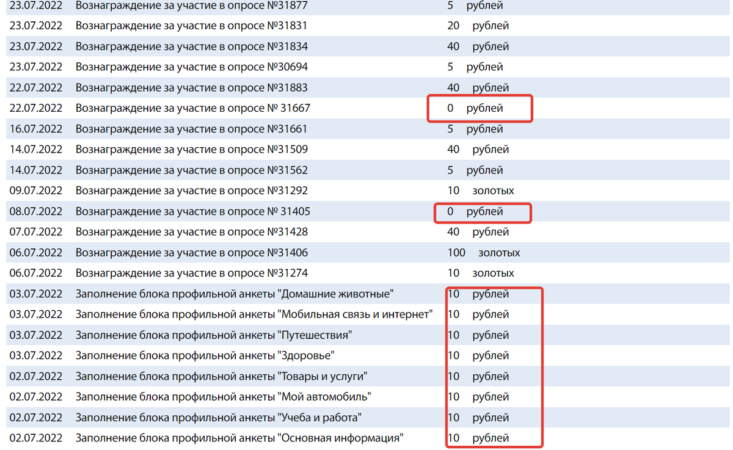Click the "10 золотых" amount for survey №31274

(481, 274)
